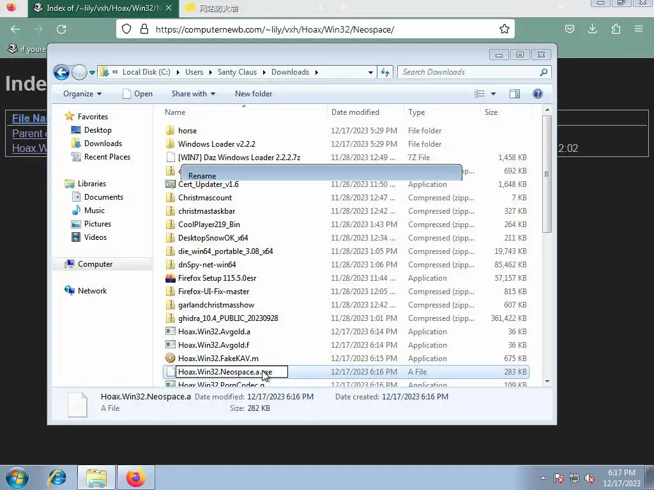Select Libraries in navigation pane
654x490 pixels.
pyautogui.click(x=86, y=183)
